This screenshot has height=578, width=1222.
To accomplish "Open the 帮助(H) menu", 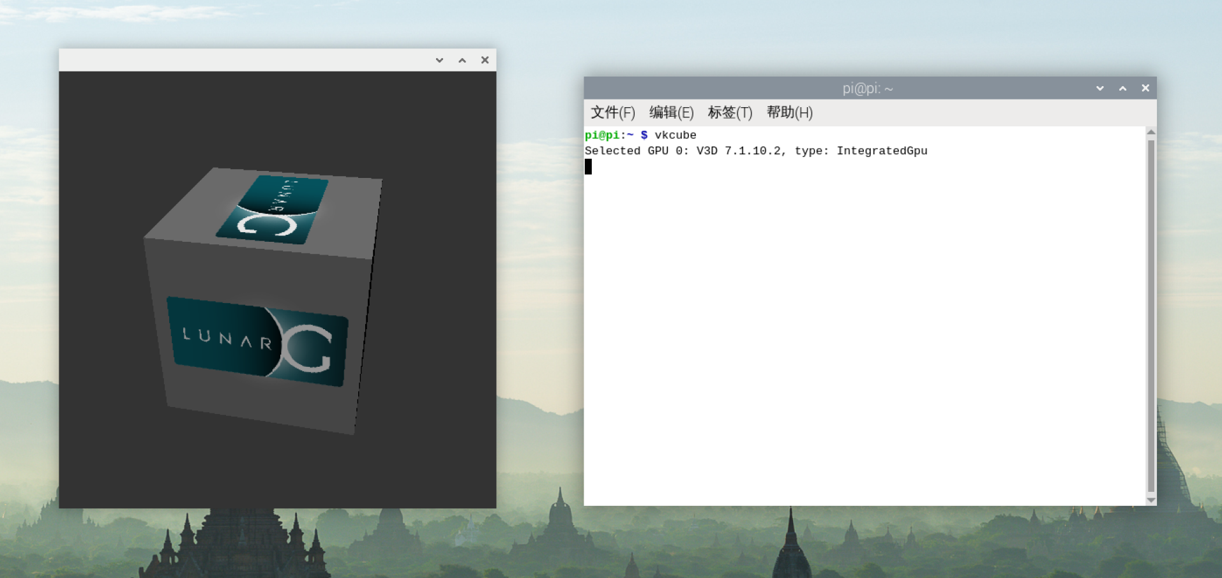I will 789,113.
